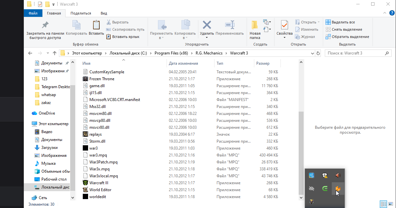Navigate back with the left arrow
This screenshot has width=396, height=208.
(x=30, y=53)
